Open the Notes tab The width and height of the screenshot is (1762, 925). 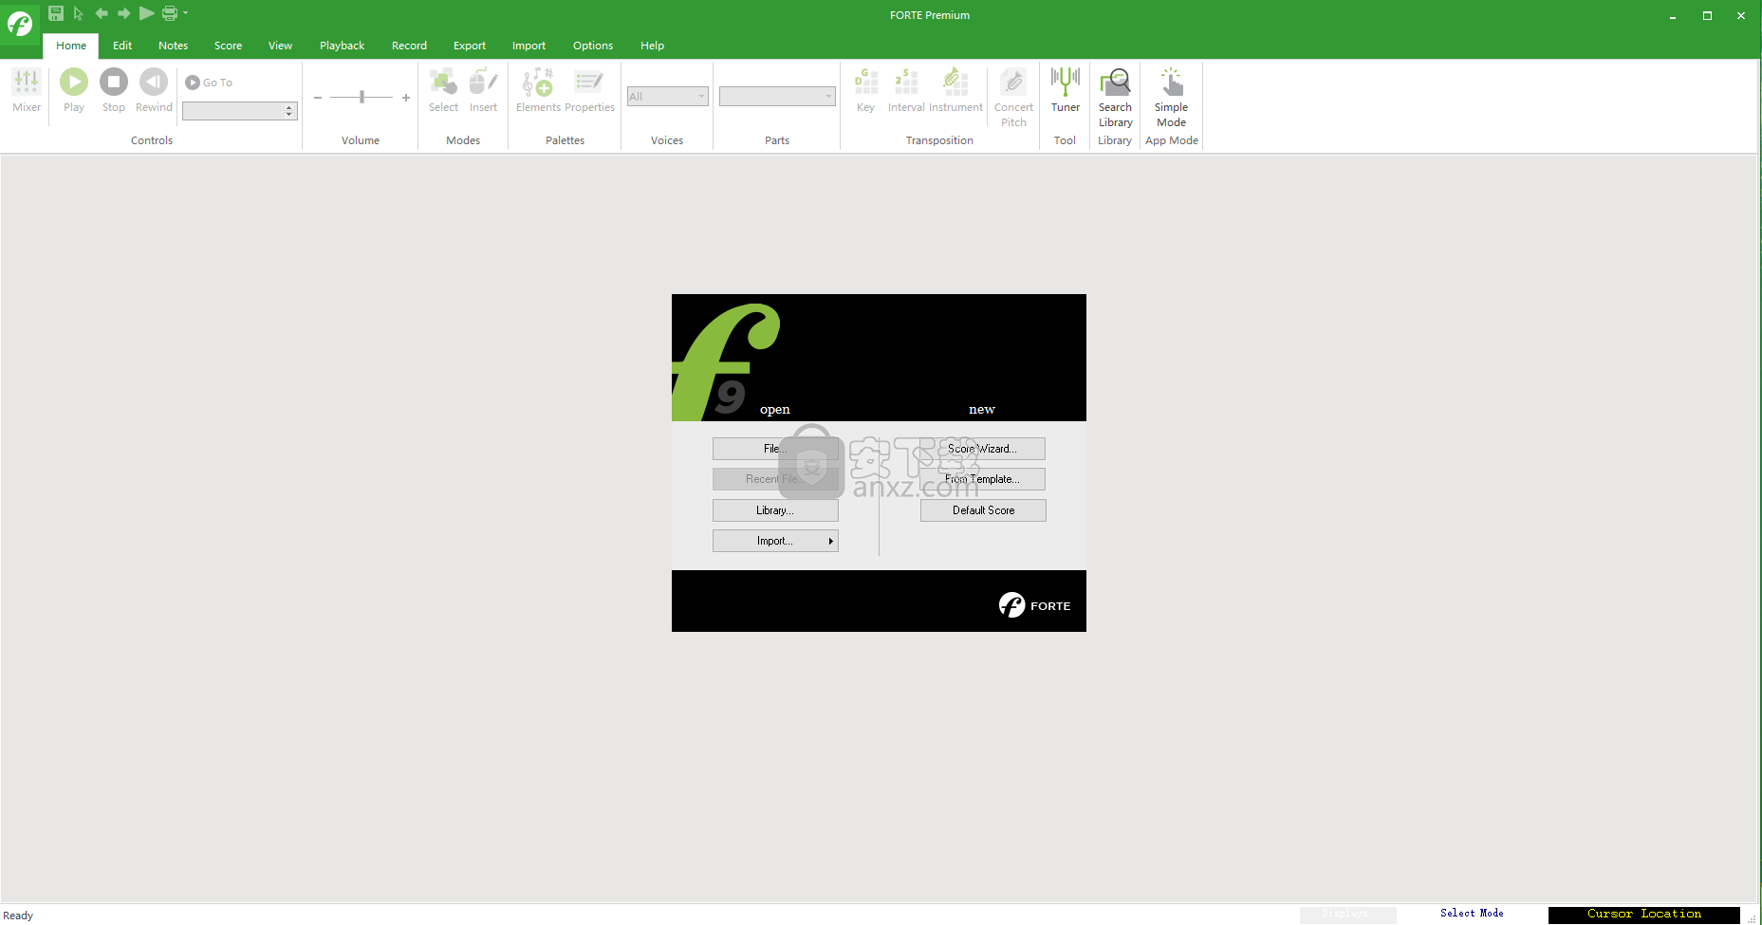173,46
